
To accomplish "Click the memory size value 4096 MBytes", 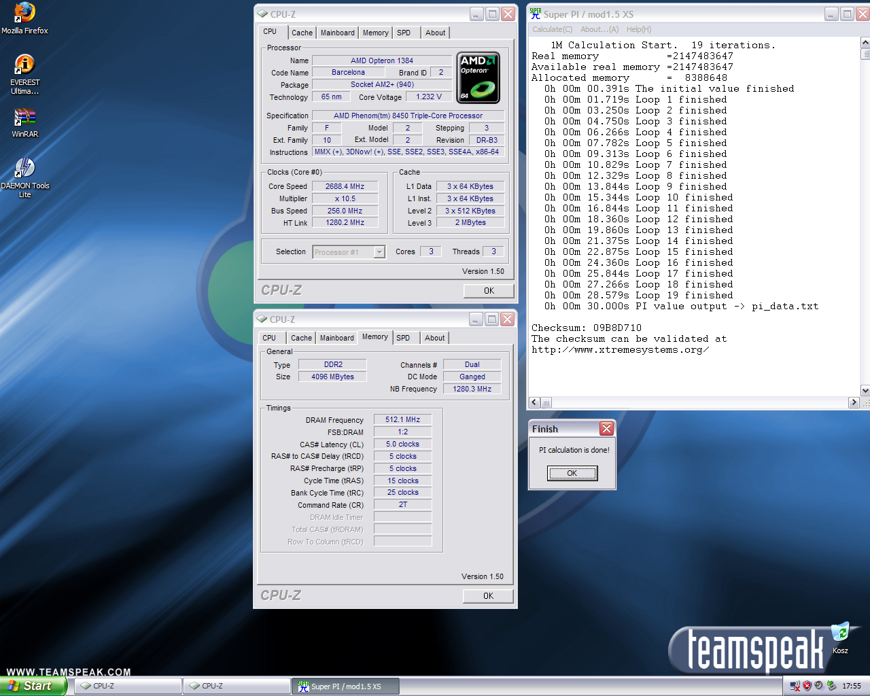I will 332,377.
